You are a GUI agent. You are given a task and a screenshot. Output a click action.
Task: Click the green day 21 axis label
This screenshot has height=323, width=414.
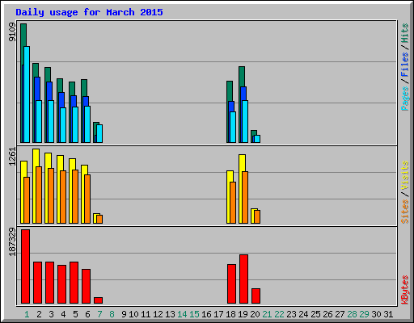click(267, 314)
